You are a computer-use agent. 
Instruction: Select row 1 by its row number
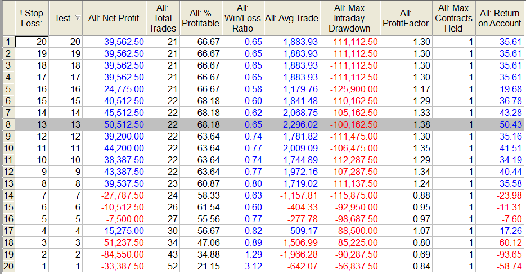pos(7,42)
